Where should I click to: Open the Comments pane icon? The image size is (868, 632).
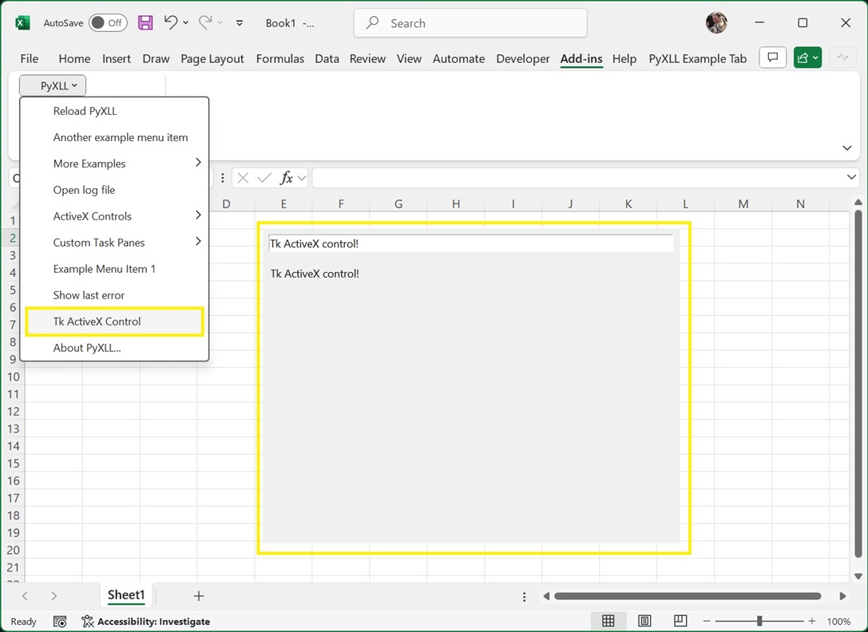click(773, 57)
